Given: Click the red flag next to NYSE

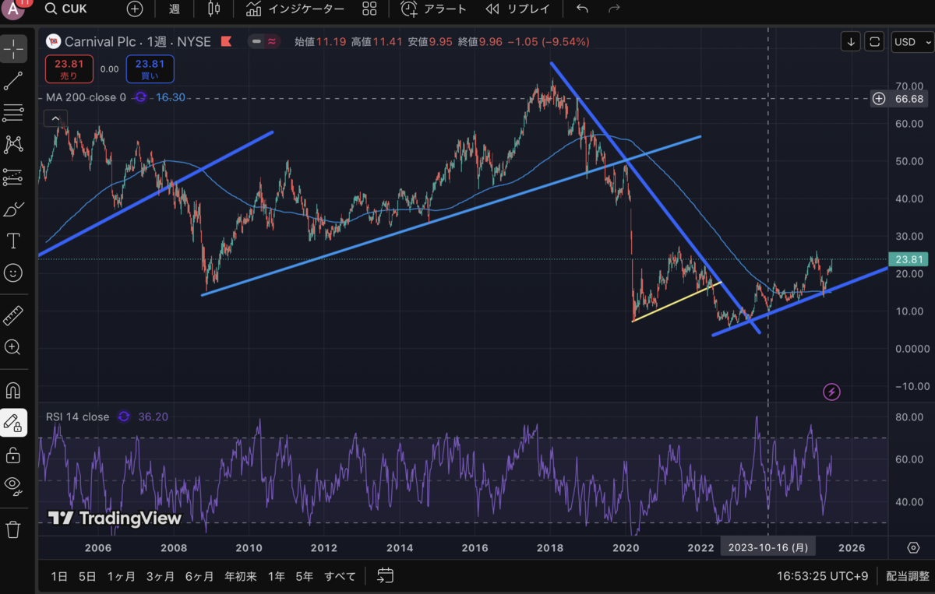Looking at the screenshot, I should [226, 41].
